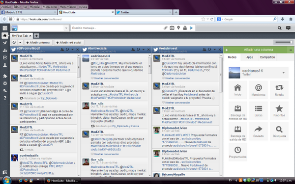Open the avefenixalfa profile link

coord(29,156)
